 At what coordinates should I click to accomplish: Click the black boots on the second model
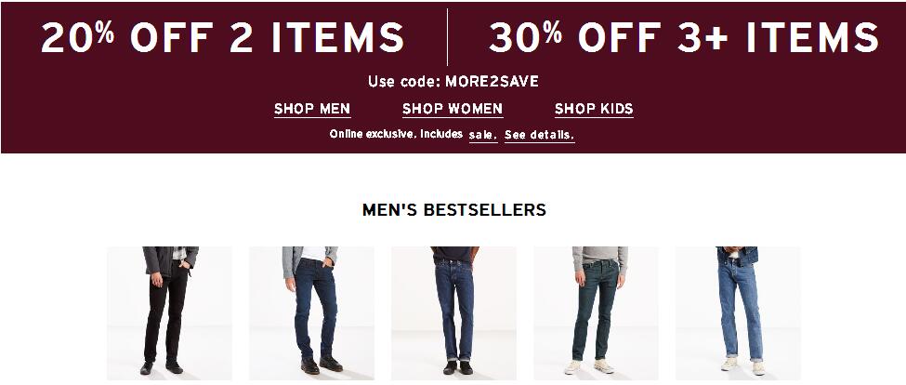pos(322,365)
